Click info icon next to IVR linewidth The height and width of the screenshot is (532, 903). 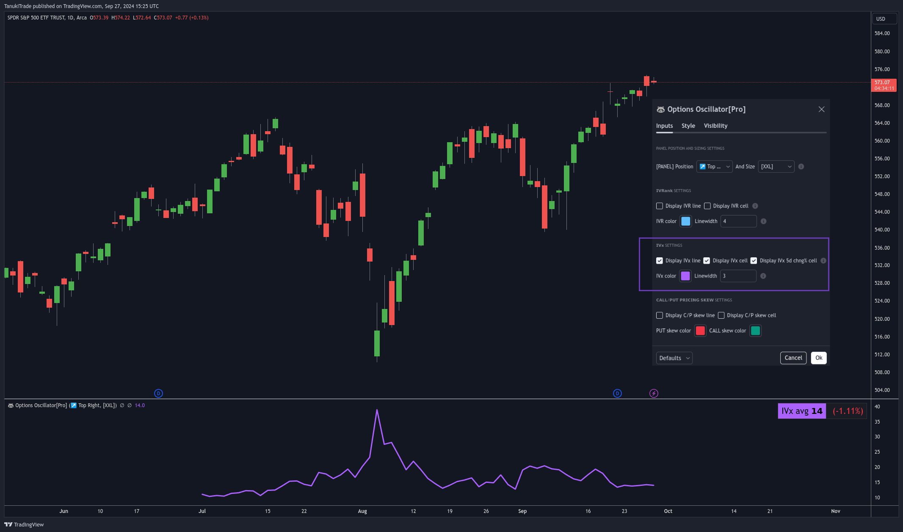coord(763,221)
